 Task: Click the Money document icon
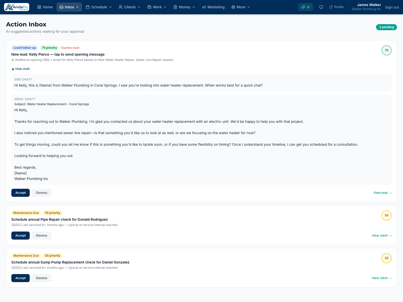[175, 7]
